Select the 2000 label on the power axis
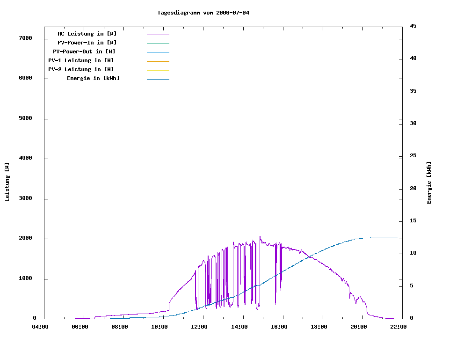Screen dimensions: 449x337 [x=25, y=238]
